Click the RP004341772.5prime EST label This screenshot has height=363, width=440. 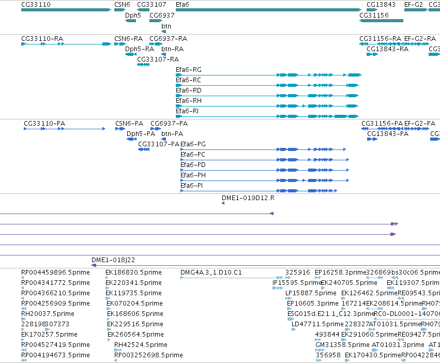pyautogui.click(x=55, y=283)
